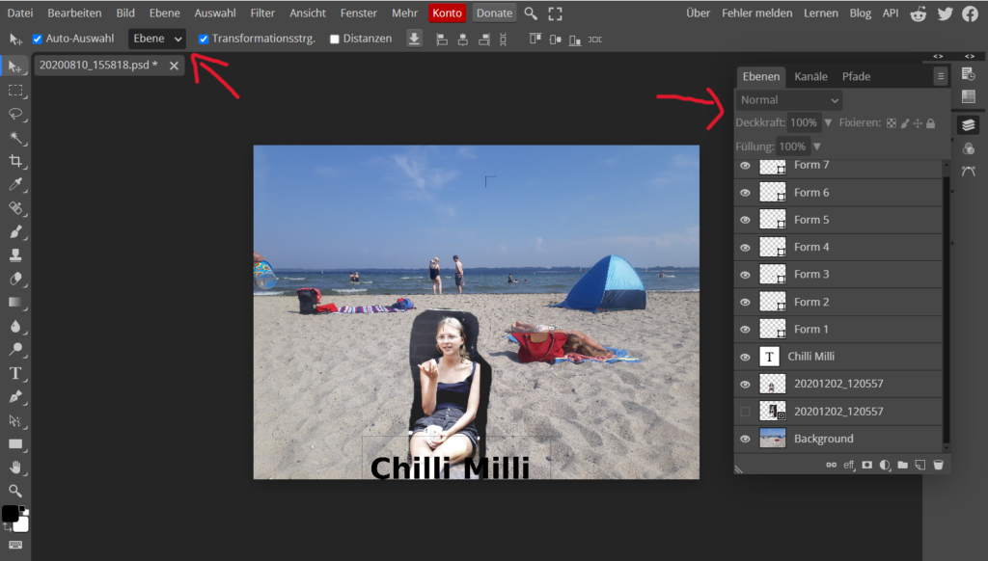The image size is (988, 561).
Task: Open the Normal blend mode dropdown
Action: [789, 100]
